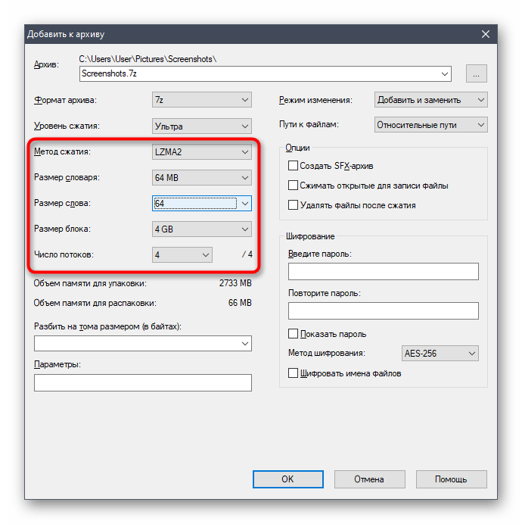
Task: Open the Размер словаря dropdown
Action: click(x=202, y=177)
